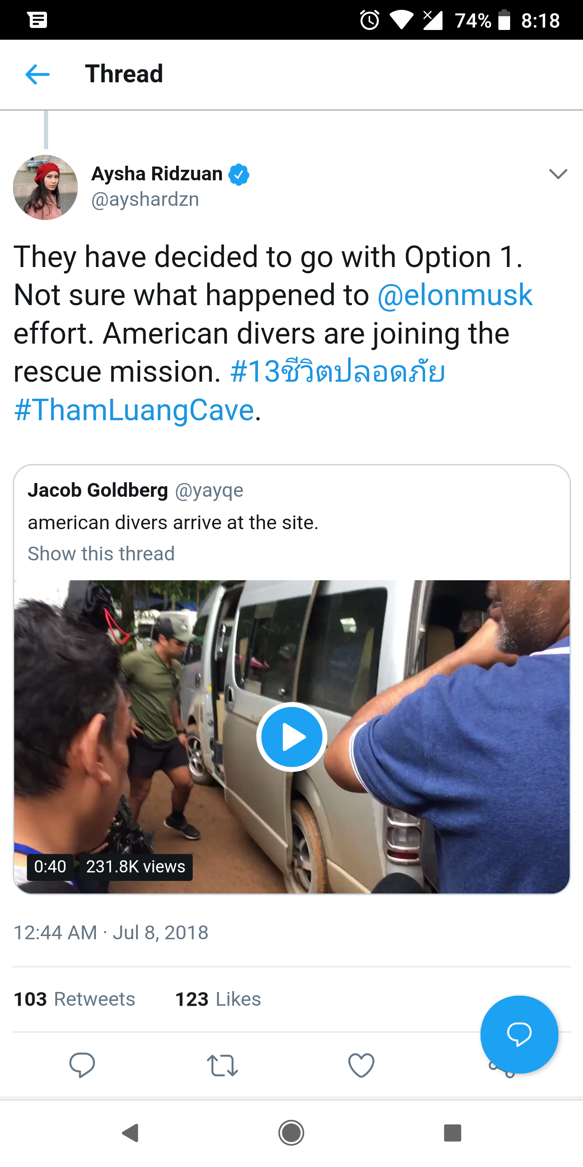The width and height of the screenshot is (583, 1167).
Task: View the 103 Retweets list
Action: click(x=74, y=999)
